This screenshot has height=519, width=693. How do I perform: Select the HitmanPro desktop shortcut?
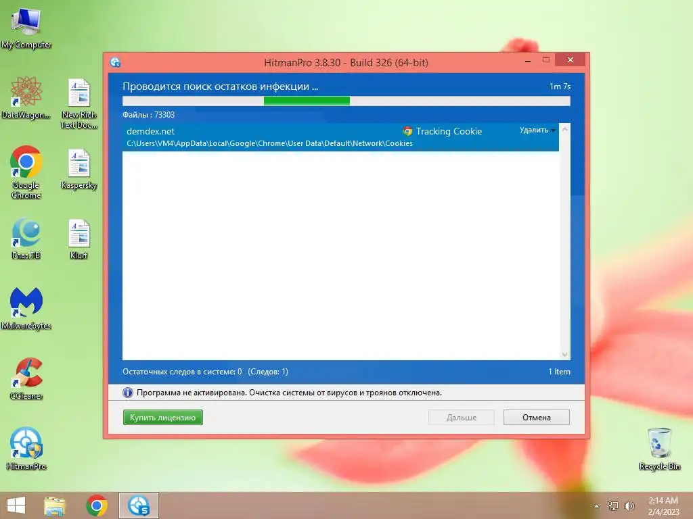26,449
